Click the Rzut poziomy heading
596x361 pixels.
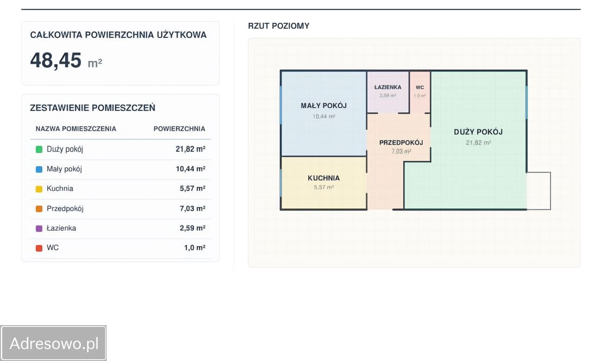278,26
